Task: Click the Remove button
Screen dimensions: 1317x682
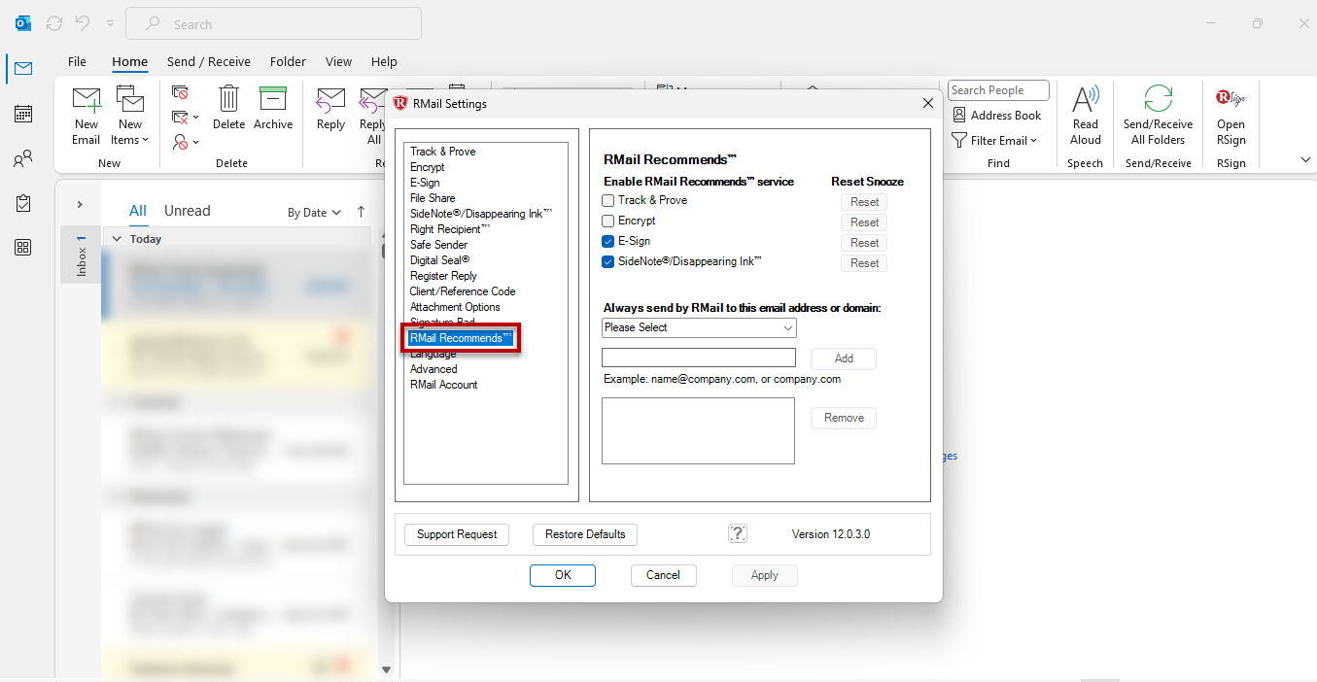Action: tap(844, 418)
